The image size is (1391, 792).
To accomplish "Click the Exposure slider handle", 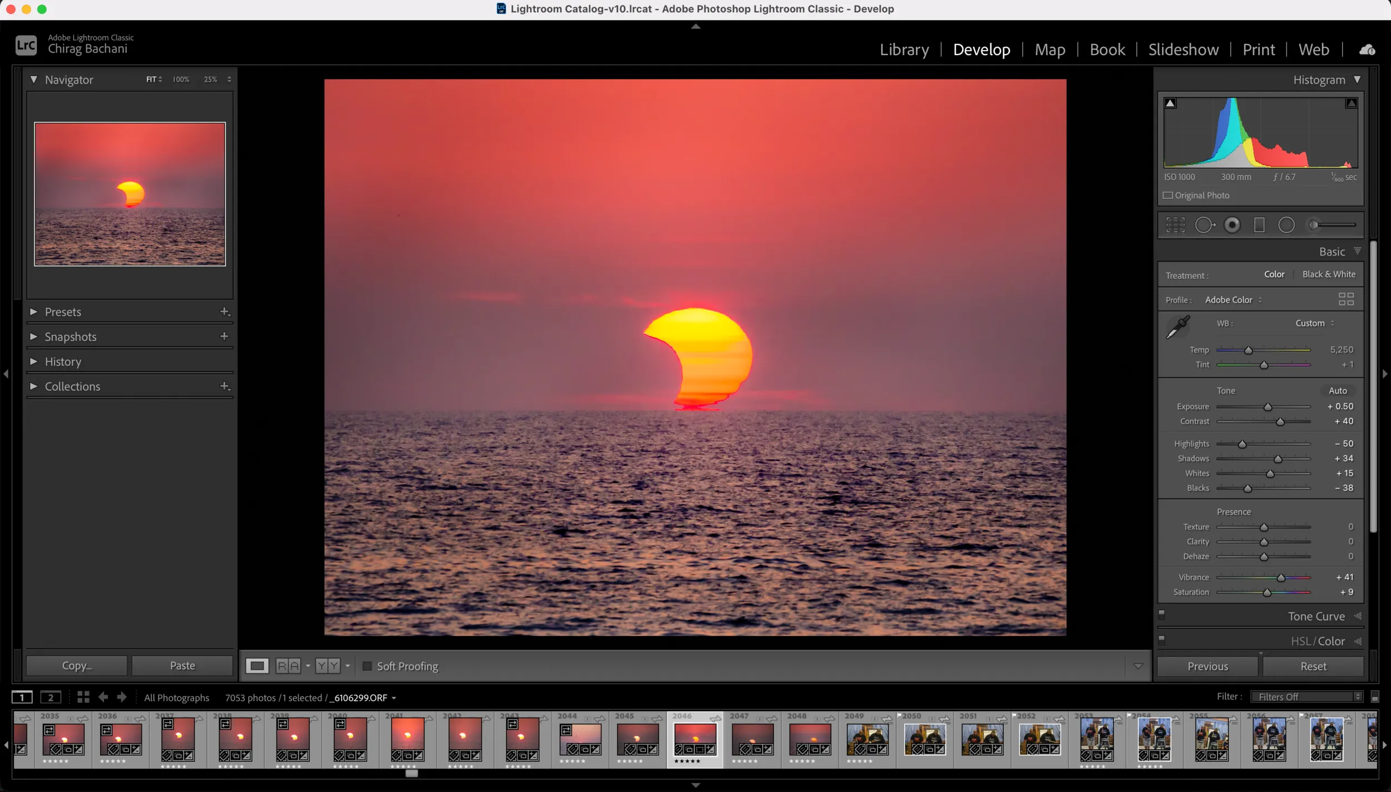I will 1267,407.
